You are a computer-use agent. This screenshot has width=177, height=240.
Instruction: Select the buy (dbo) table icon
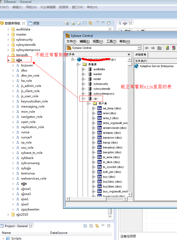pyautogui.click(x=100, y=177)
